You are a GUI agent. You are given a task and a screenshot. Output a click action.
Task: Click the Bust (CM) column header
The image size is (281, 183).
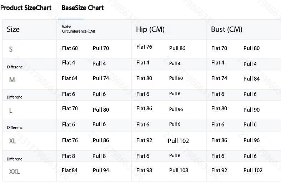(226, 29)
